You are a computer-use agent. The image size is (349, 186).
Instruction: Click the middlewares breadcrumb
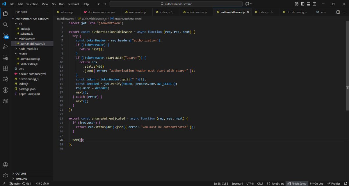pyautogui.click(x=65, y=19)
